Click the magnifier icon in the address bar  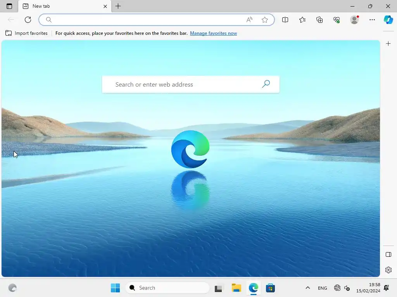(48, 20)
